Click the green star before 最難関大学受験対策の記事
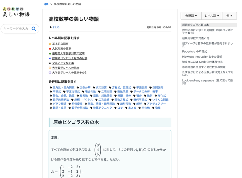This screenshot has width=242, height=178. coord(50,53)
